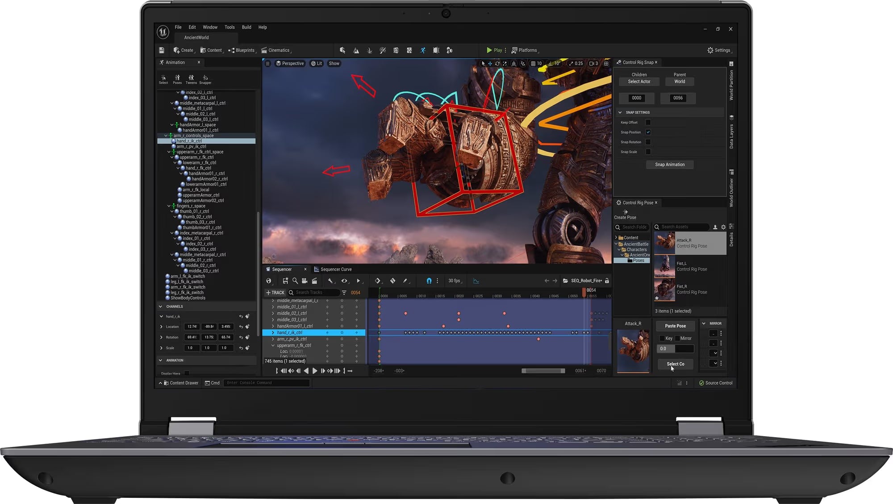The image size is (893, 504).
Task: Uncheck the Snap Position checkbox
Action: click(648, 132)
